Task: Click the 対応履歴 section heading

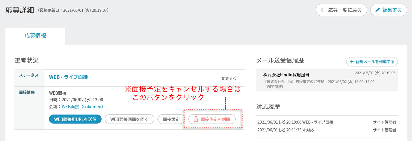Action: tap(268, 107)
